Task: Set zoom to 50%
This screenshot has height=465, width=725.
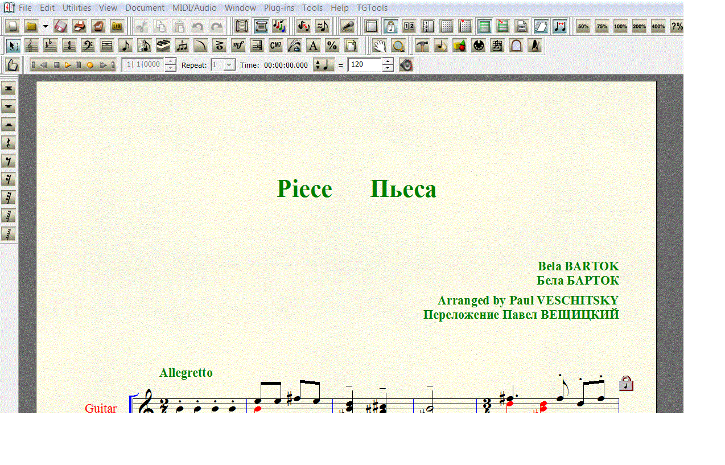Action: click(x=583, y=26)
